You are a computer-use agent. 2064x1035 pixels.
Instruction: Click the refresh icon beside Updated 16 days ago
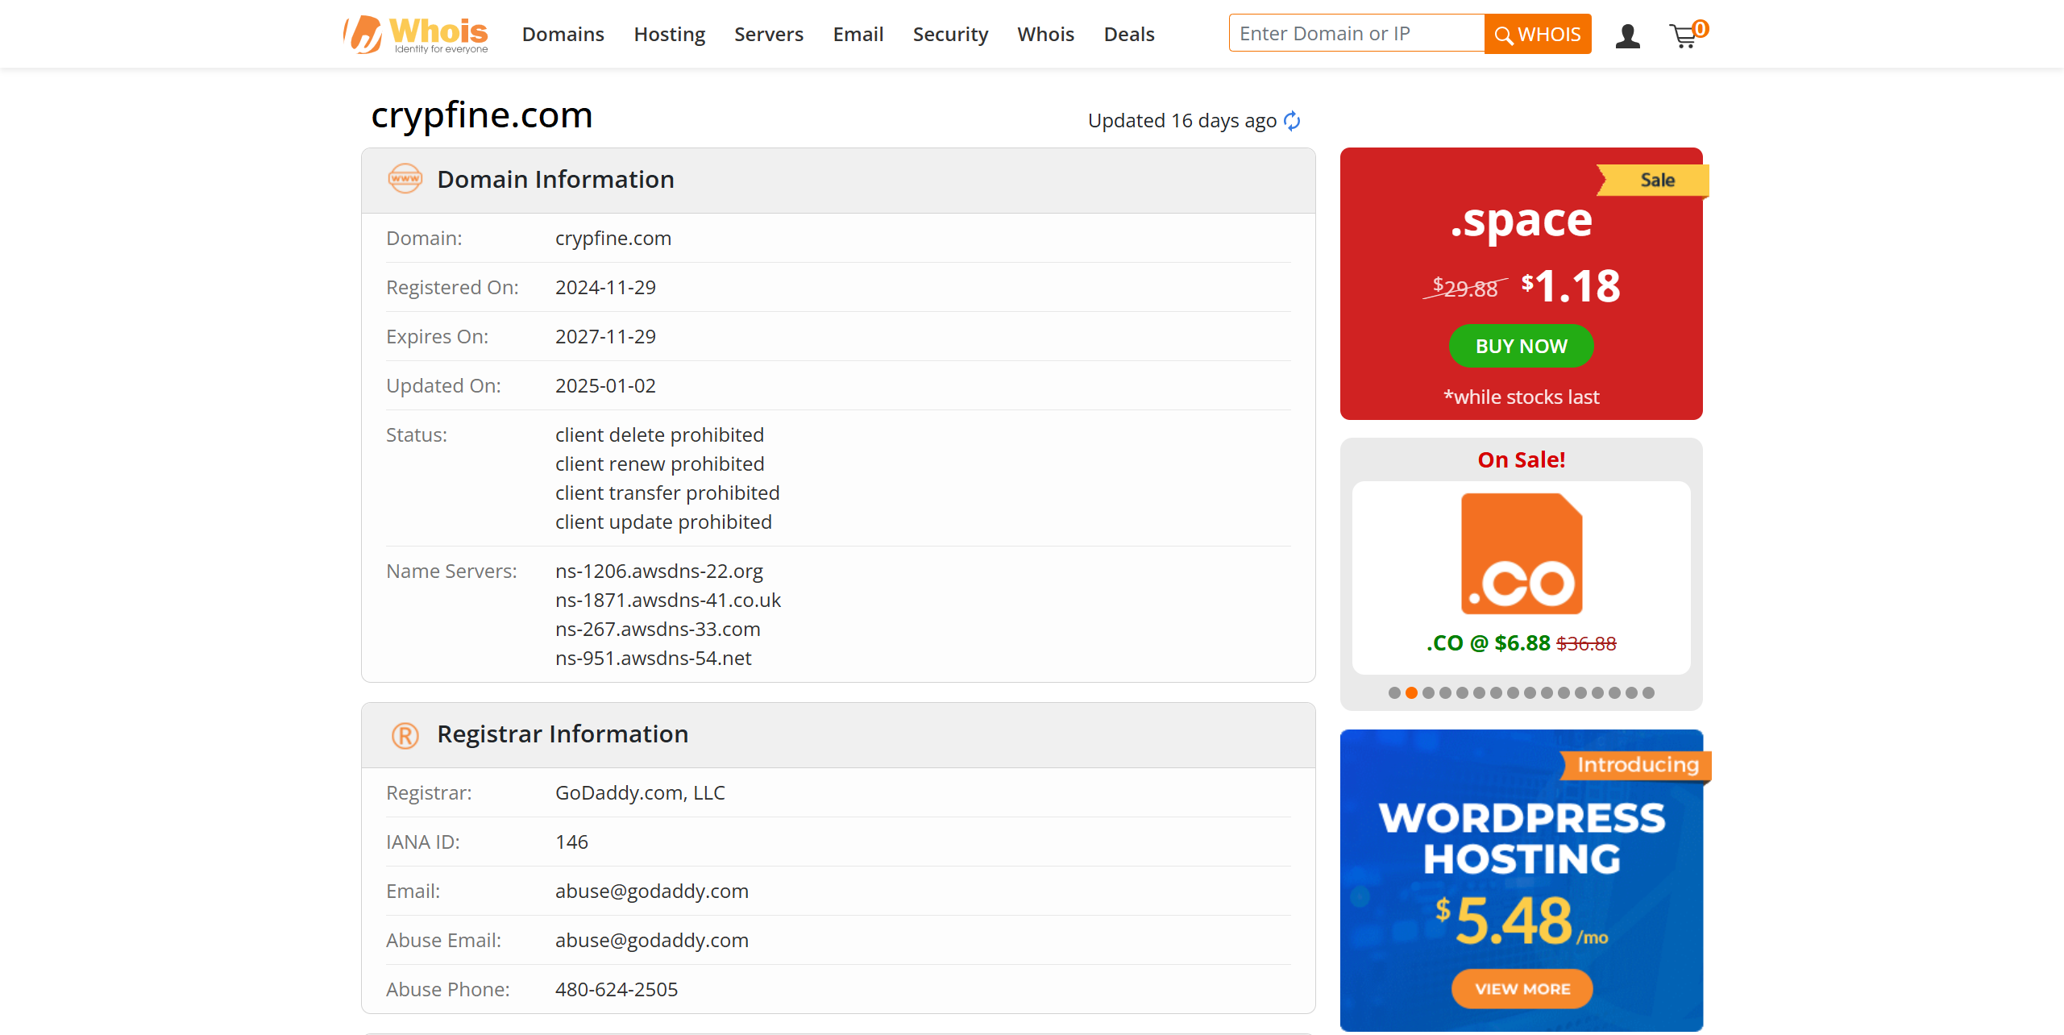1292,121
